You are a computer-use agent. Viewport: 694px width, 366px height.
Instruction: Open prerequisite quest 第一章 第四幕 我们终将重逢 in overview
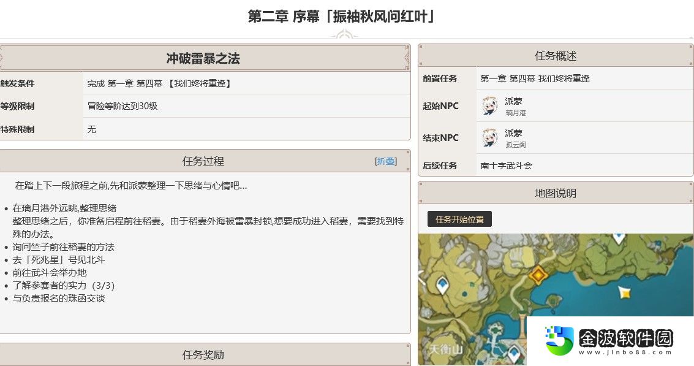[535, 78]
